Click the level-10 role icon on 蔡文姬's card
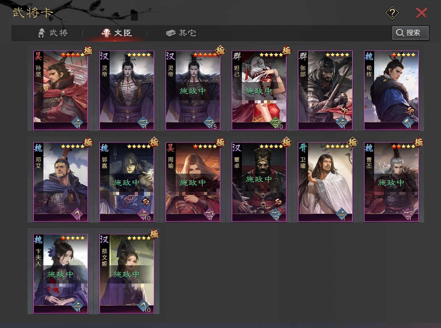 (144, 306)
